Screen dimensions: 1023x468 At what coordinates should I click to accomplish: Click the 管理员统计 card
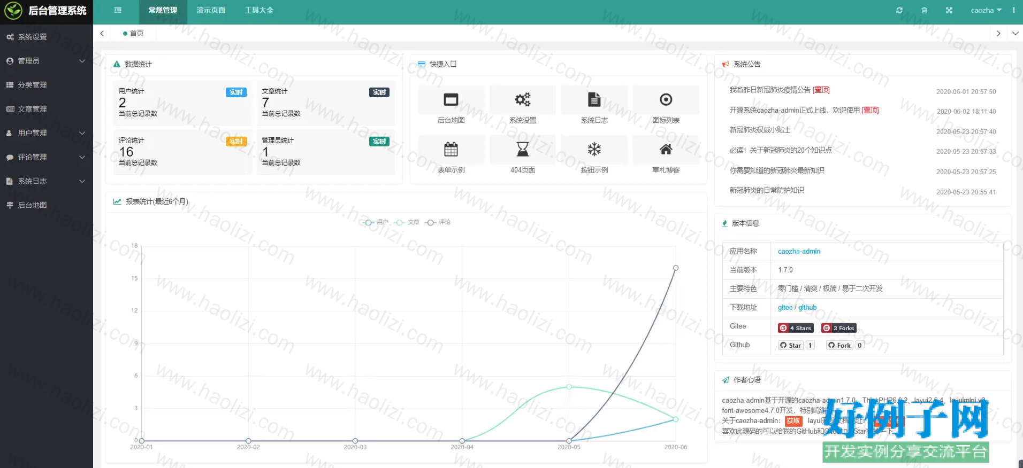click(326, 152)
